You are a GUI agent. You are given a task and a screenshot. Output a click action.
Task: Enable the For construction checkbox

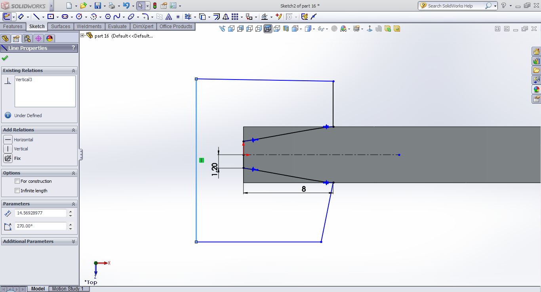17,181
